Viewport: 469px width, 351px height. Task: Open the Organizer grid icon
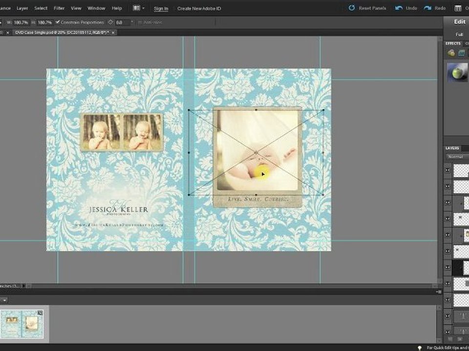click(458, 8)
